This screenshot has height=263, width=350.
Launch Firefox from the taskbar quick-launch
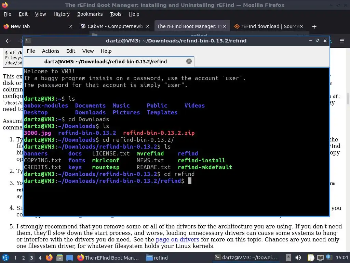click(x=49, y=258)
